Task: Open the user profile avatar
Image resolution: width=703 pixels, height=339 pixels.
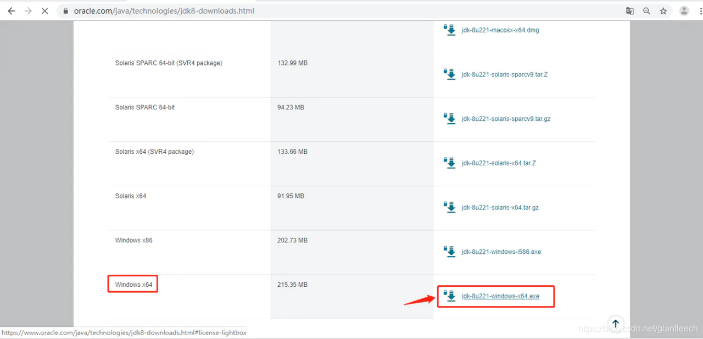Action: 684,11
